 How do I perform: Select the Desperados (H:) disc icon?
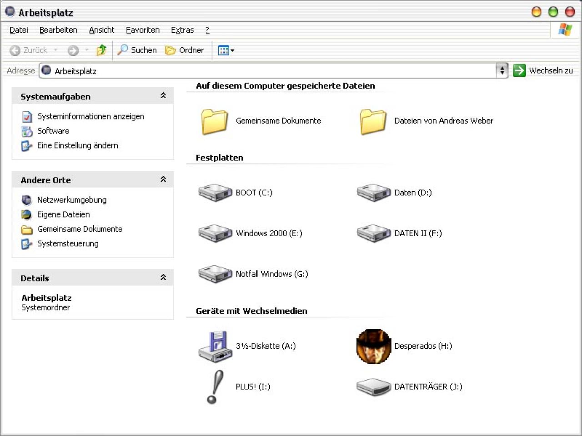(x=374, y=347)
